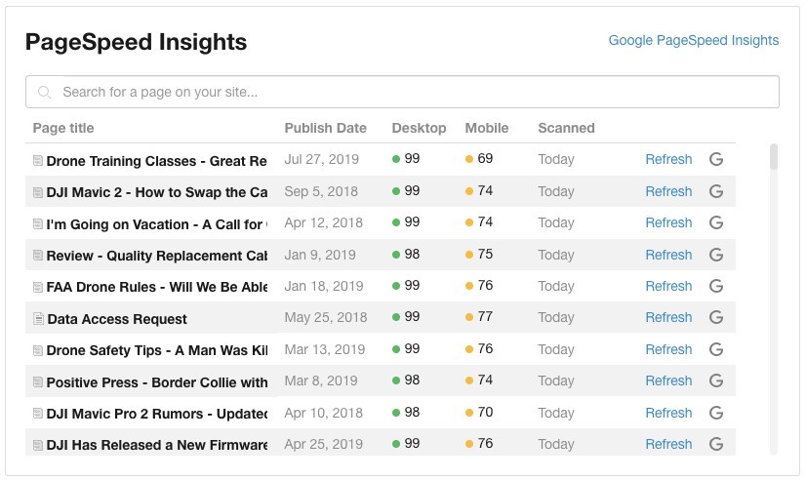Select publish date Mar 8, 2019

[x=321, y=380]
